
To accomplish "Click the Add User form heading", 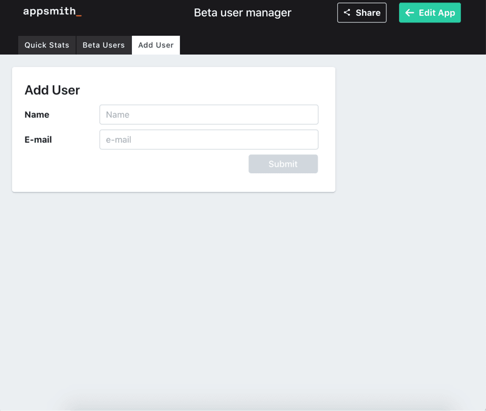I will pos(52,90).
